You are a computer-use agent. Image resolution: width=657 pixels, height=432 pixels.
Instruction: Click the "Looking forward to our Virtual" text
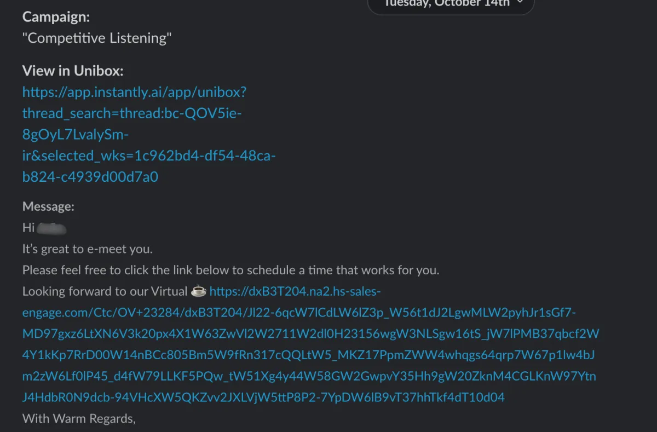point(105,291)
